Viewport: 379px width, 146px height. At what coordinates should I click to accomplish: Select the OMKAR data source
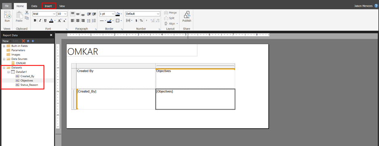tap(19, 63)
